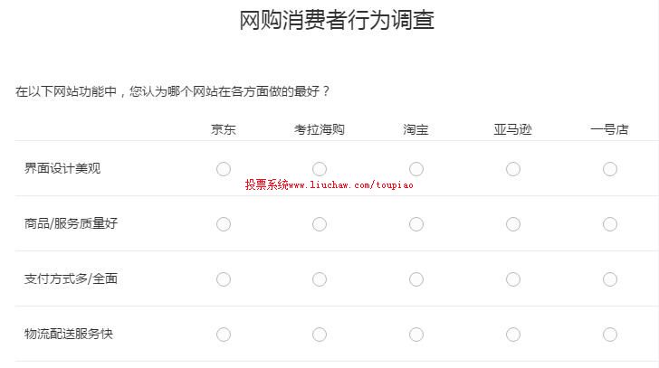The width and height of the screenshot is (659, 368).
Task: Click the 网购消费者行为调查 survey title
Action: 337,21
